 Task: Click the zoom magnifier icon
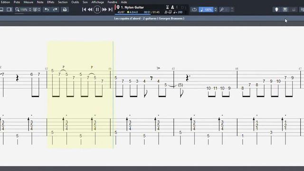click(17, 9)
